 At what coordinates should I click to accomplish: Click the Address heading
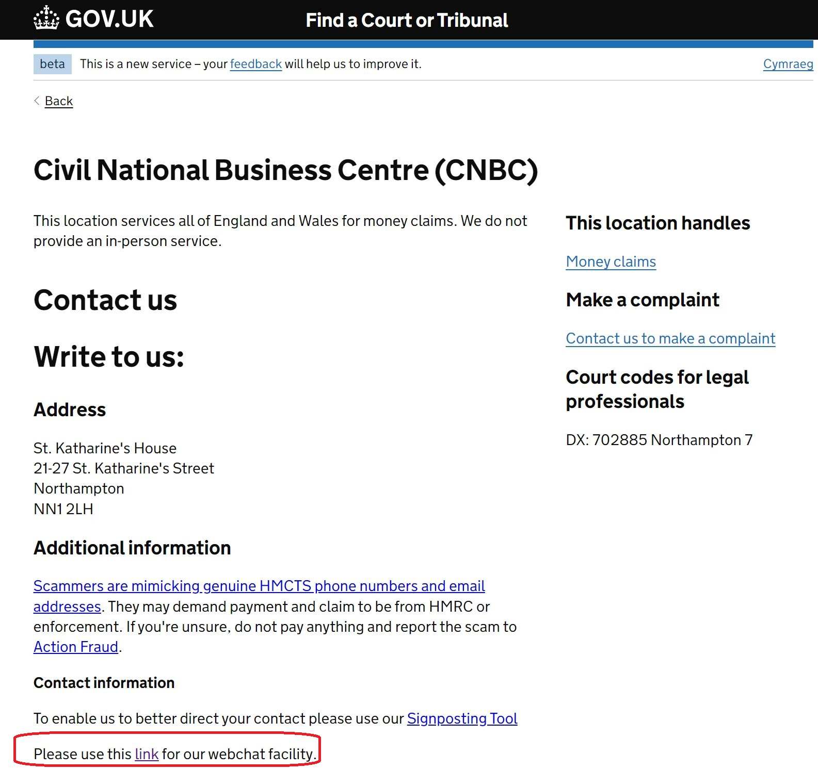point(70,409)
